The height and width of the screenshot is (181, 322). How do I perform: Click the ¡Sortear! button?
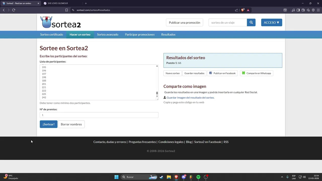point(49,124)
